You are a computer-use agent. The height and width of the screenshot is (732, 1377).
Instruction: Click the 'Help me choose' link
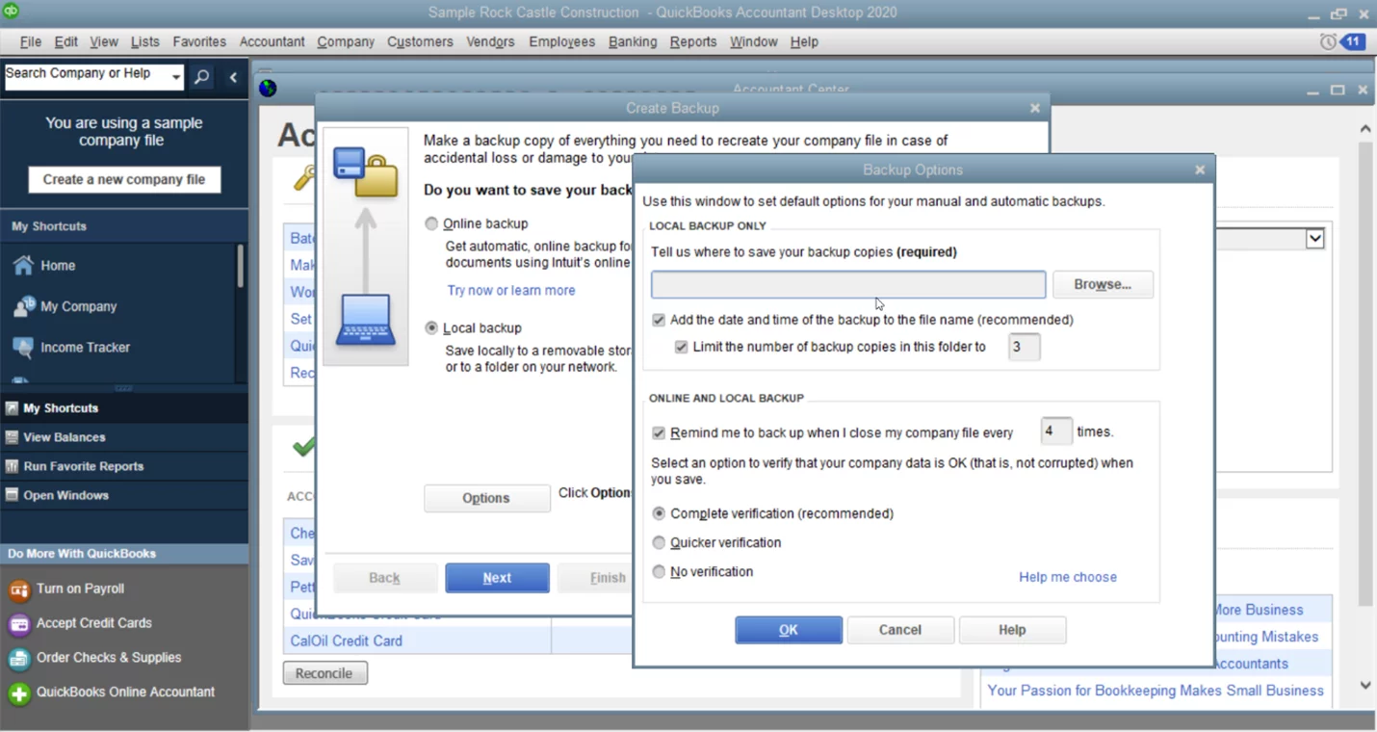1068,577
